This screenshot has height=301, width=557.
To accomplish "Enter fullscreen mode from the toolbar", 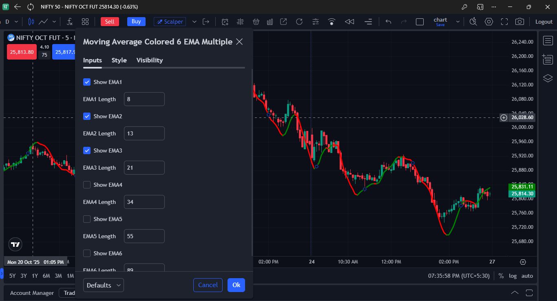I will (x=504, y=22).
